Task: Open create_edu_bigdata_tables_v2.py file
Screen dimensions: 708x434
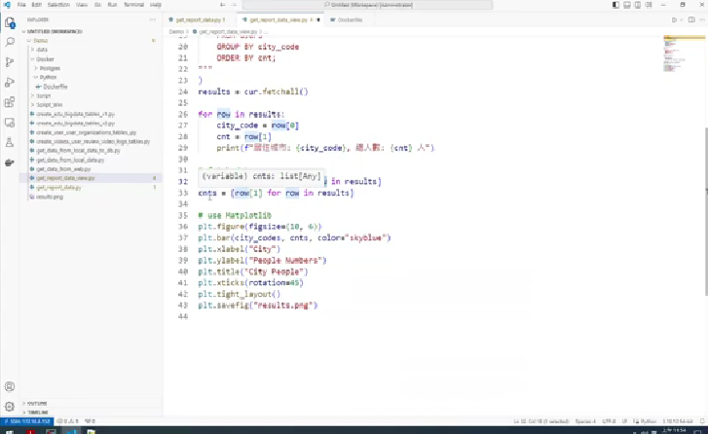Action: (75, 124)
